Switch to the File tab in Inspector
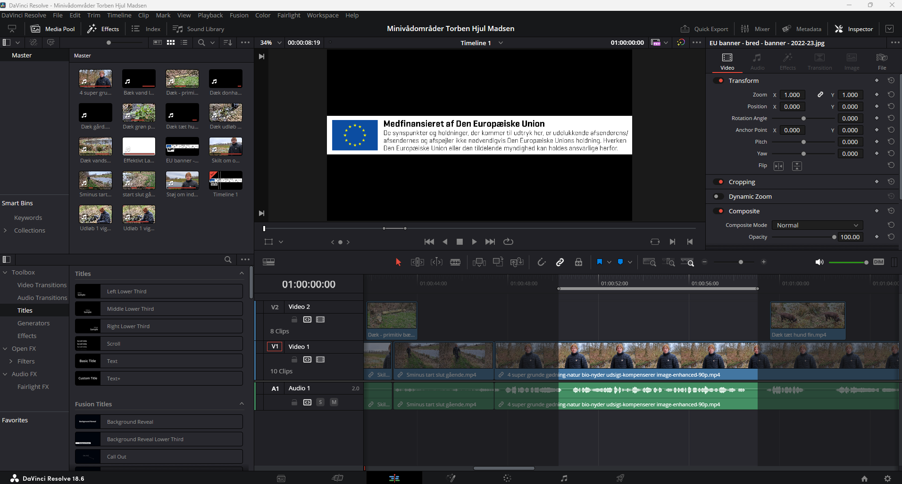Image resolution: width=902 pixels, height=484 pixels. pos(882,62)
